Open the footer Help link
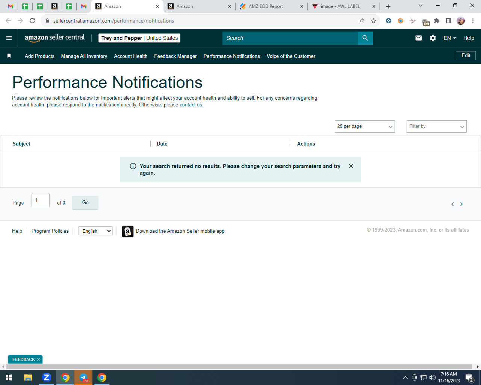This screenshot has height=385, width=481. 17,231
